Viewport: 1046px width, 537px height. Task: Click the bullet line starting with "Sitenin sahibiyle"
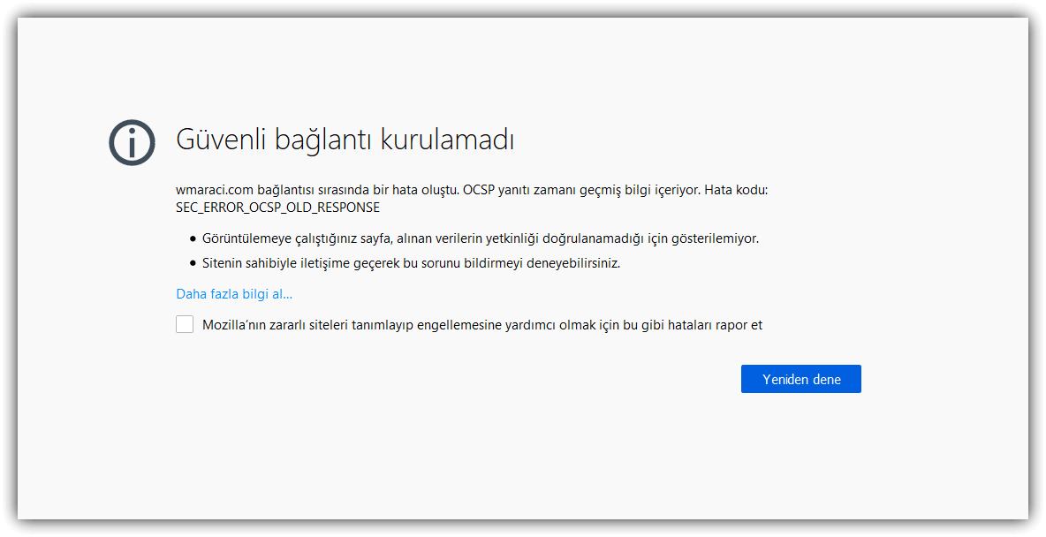coord(411,263)
